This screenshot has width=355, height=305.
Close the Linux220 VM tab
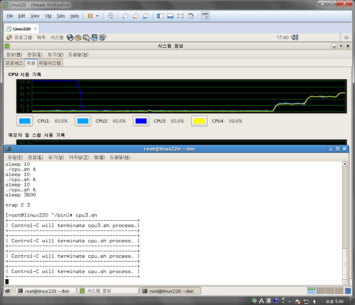pyautogui.click(x=35, y=28)
